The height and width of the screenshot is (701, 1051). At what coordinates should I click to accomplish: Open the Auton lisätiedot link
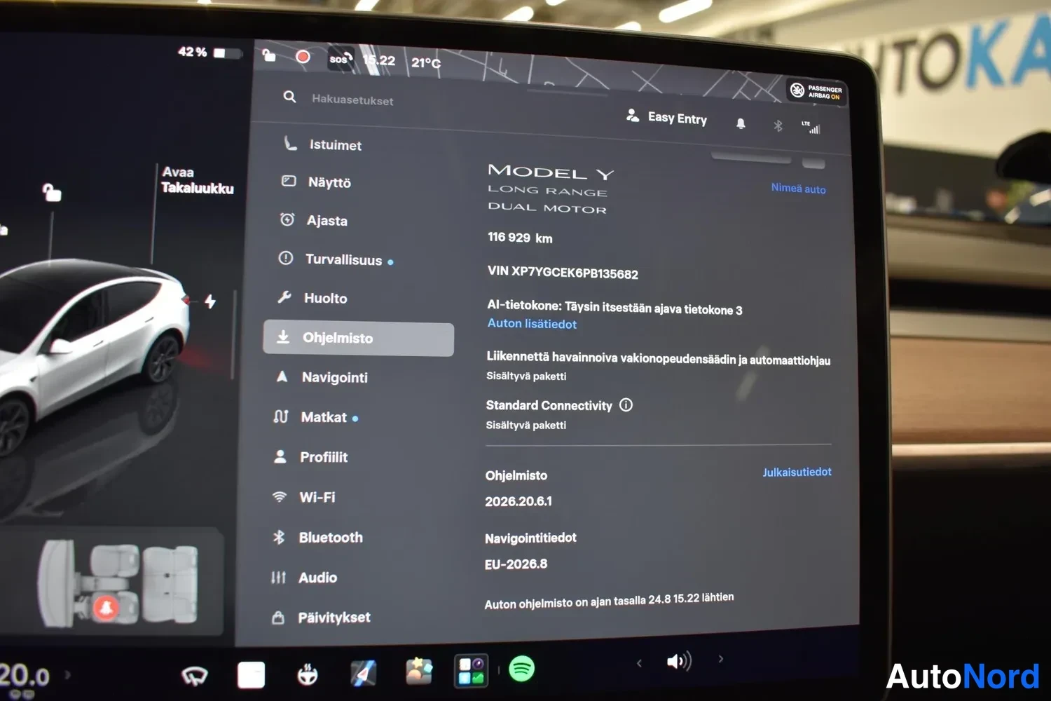coord(532,324)
